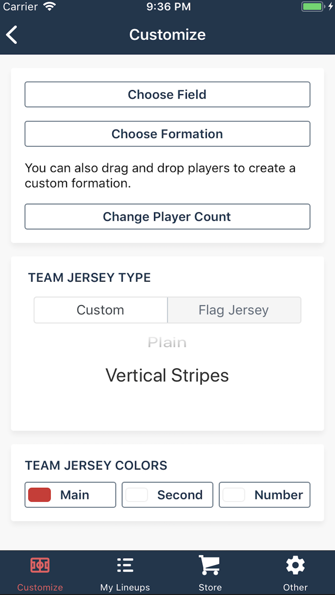Tap the Wi-Fi status icon
This screenshot has width=335, height=595.
tap(50, 7)
